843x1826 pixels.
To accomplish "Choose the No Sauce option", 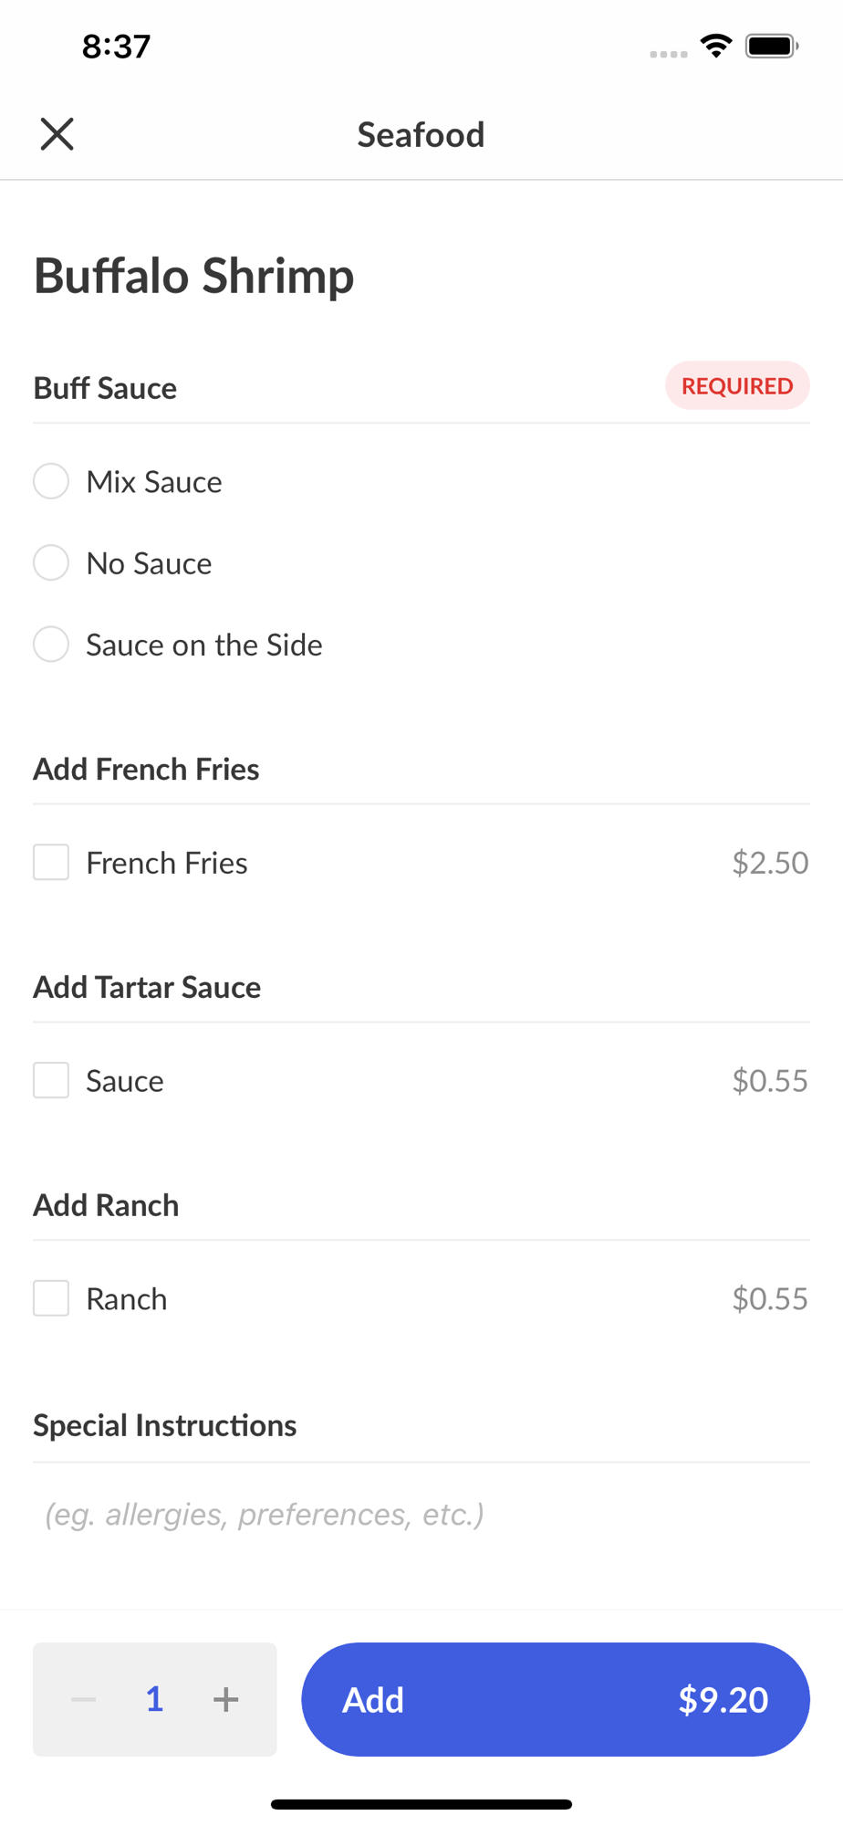I will pos(51,562).
